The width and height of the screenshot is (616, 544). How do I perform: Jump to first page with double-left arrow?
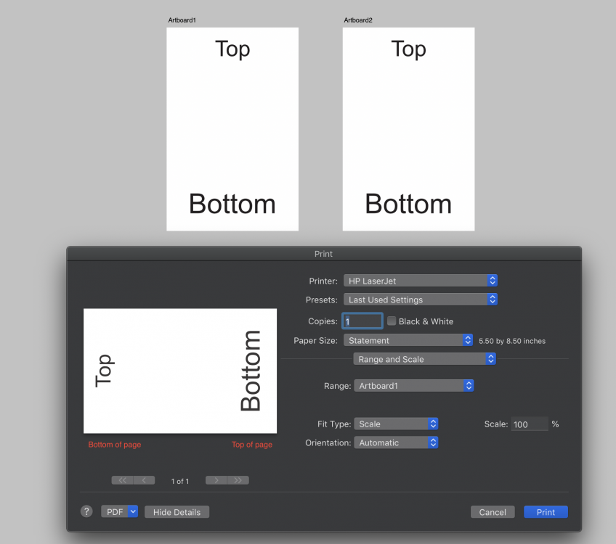click(x=122, y=479)
